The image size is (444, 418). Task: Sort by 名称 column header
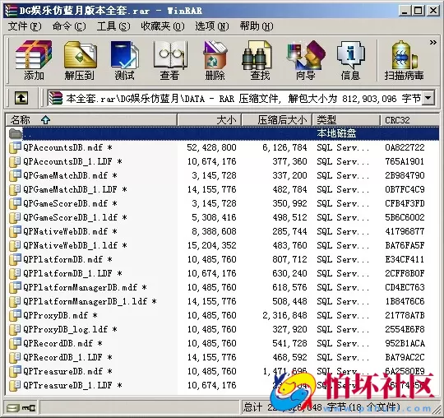(91, 120)
